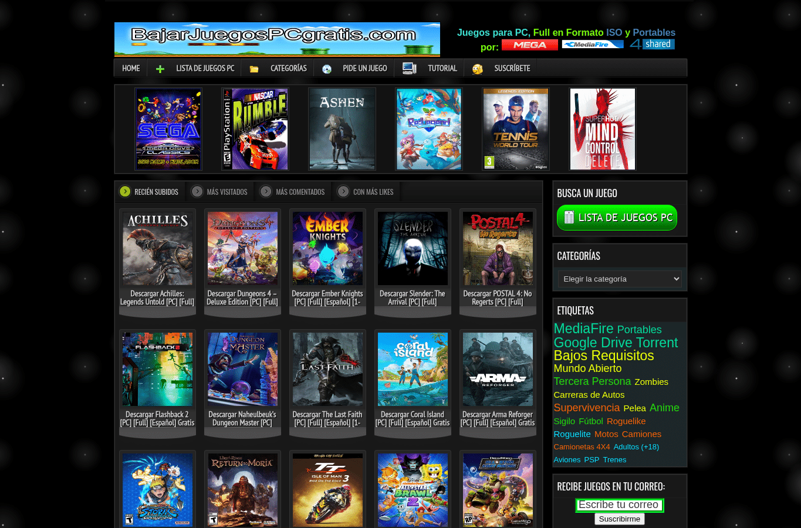Click the Descargar Dungeons 4 Deluxe Edition title
This screenshot has height=528, width=801.
click(242, 298)
